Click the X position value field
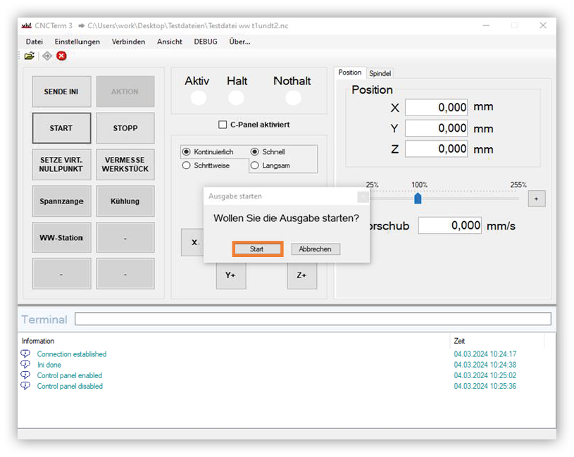 pyautogui.click(x=437, y=108)
